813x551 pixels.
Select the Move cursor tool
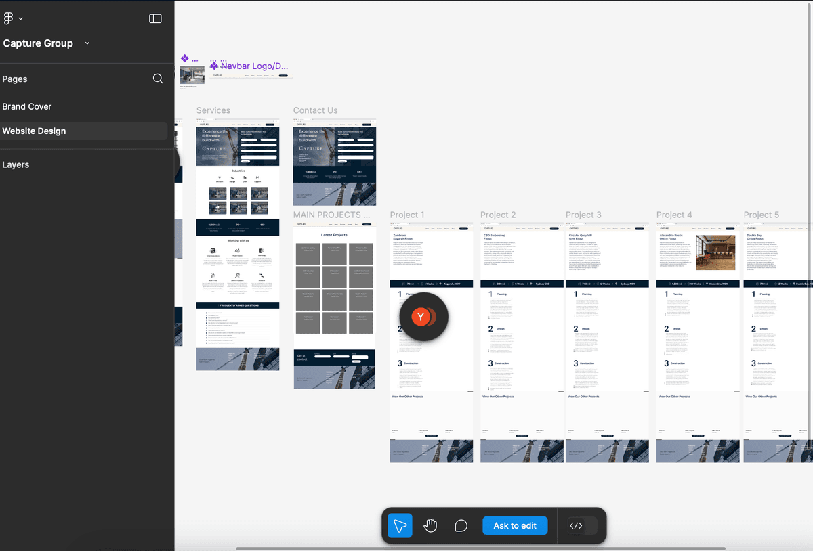click(x=400, y=526)
